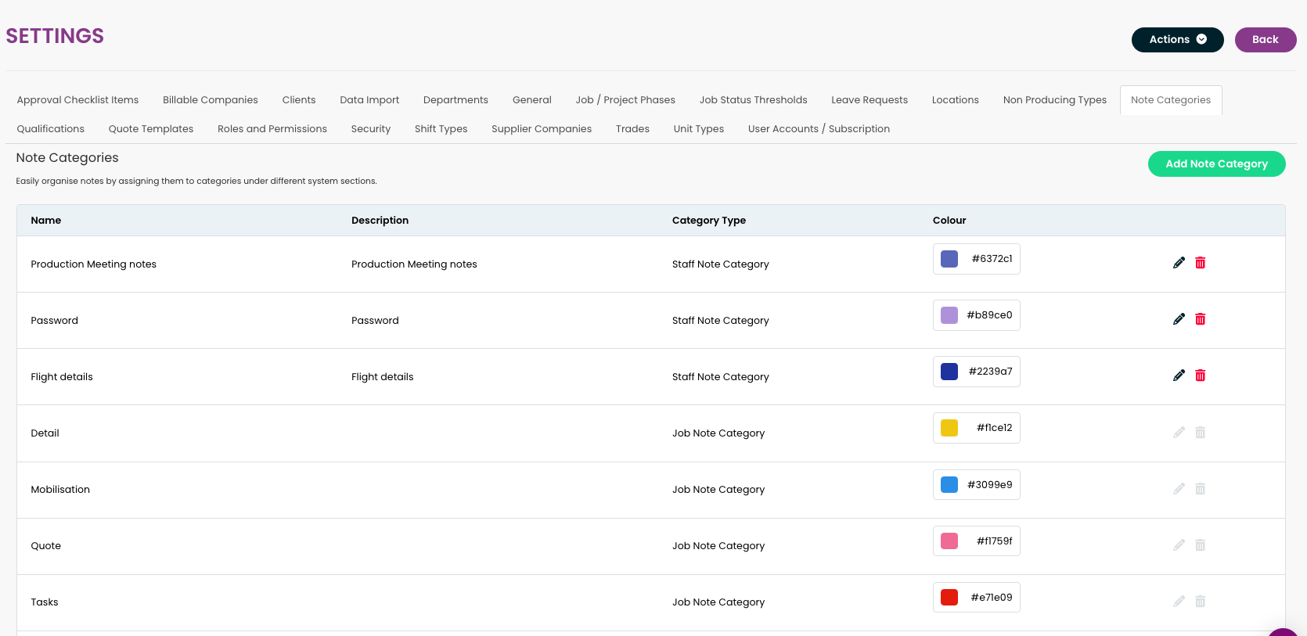Switch to the Billable Companies tab
Viewport: 1307px width, 636px height.
click(x=211, y=100)
